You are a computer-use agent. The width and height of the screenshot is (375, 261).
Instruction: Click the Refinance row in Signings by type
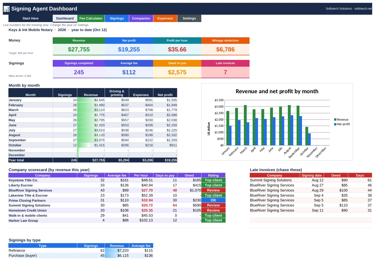(81, 251)
